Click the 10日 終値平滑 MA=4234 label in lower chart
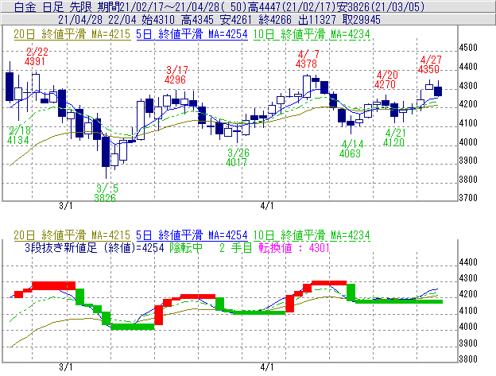 pyautogui.click(x=312, y=235)
